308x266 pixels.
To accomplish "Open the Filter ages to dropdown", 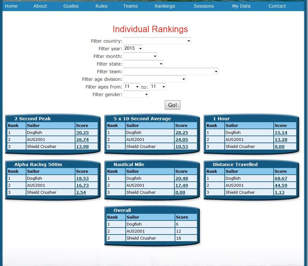I will pos(158,87).
